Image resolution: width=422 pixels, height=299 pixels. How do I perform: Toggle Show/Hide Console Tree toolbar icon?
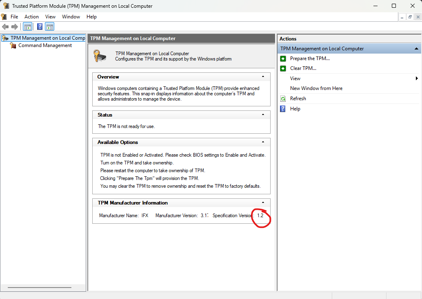27,27
